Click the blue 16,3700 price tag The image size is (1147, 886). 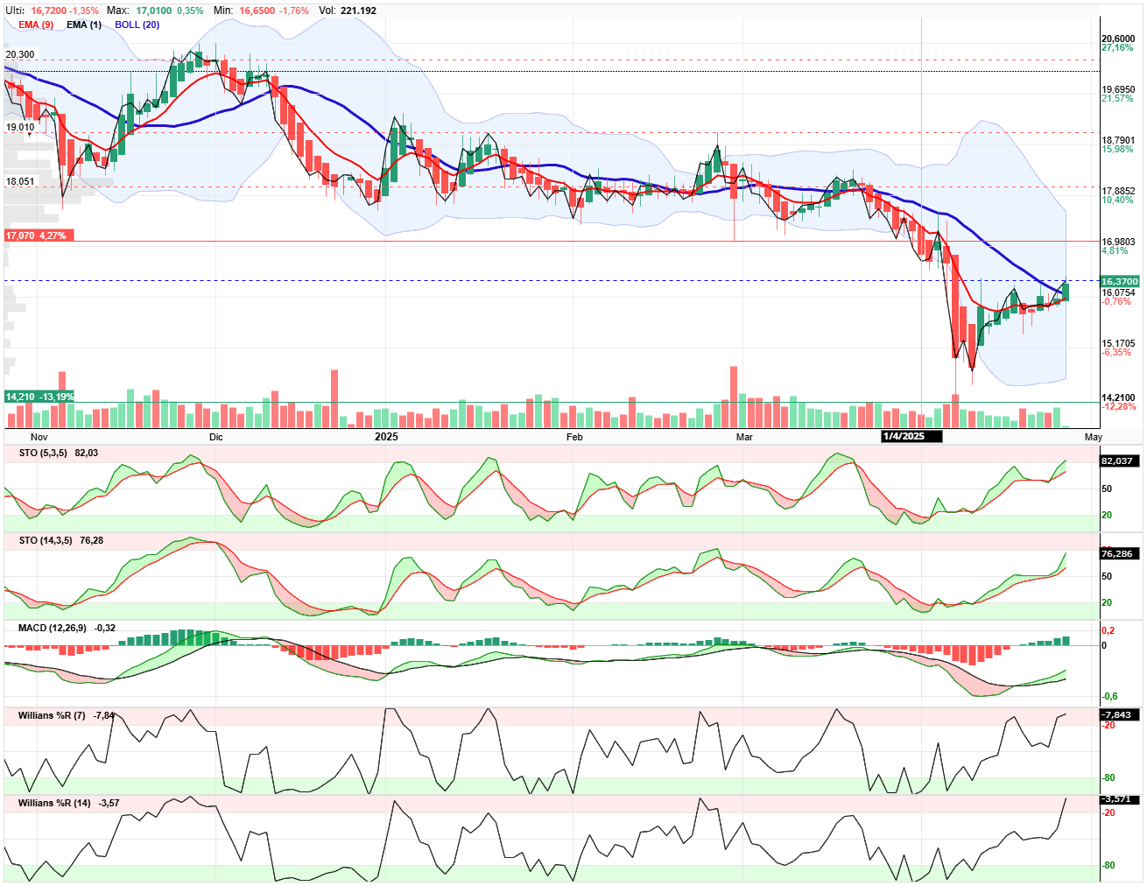click(1120, 282)
